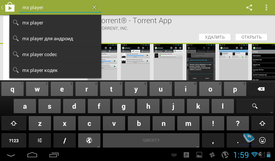The height and width of the screenshot is (161, 275).
Task: Tap the QWERTY space bar
Action: [x=151, y=141]
